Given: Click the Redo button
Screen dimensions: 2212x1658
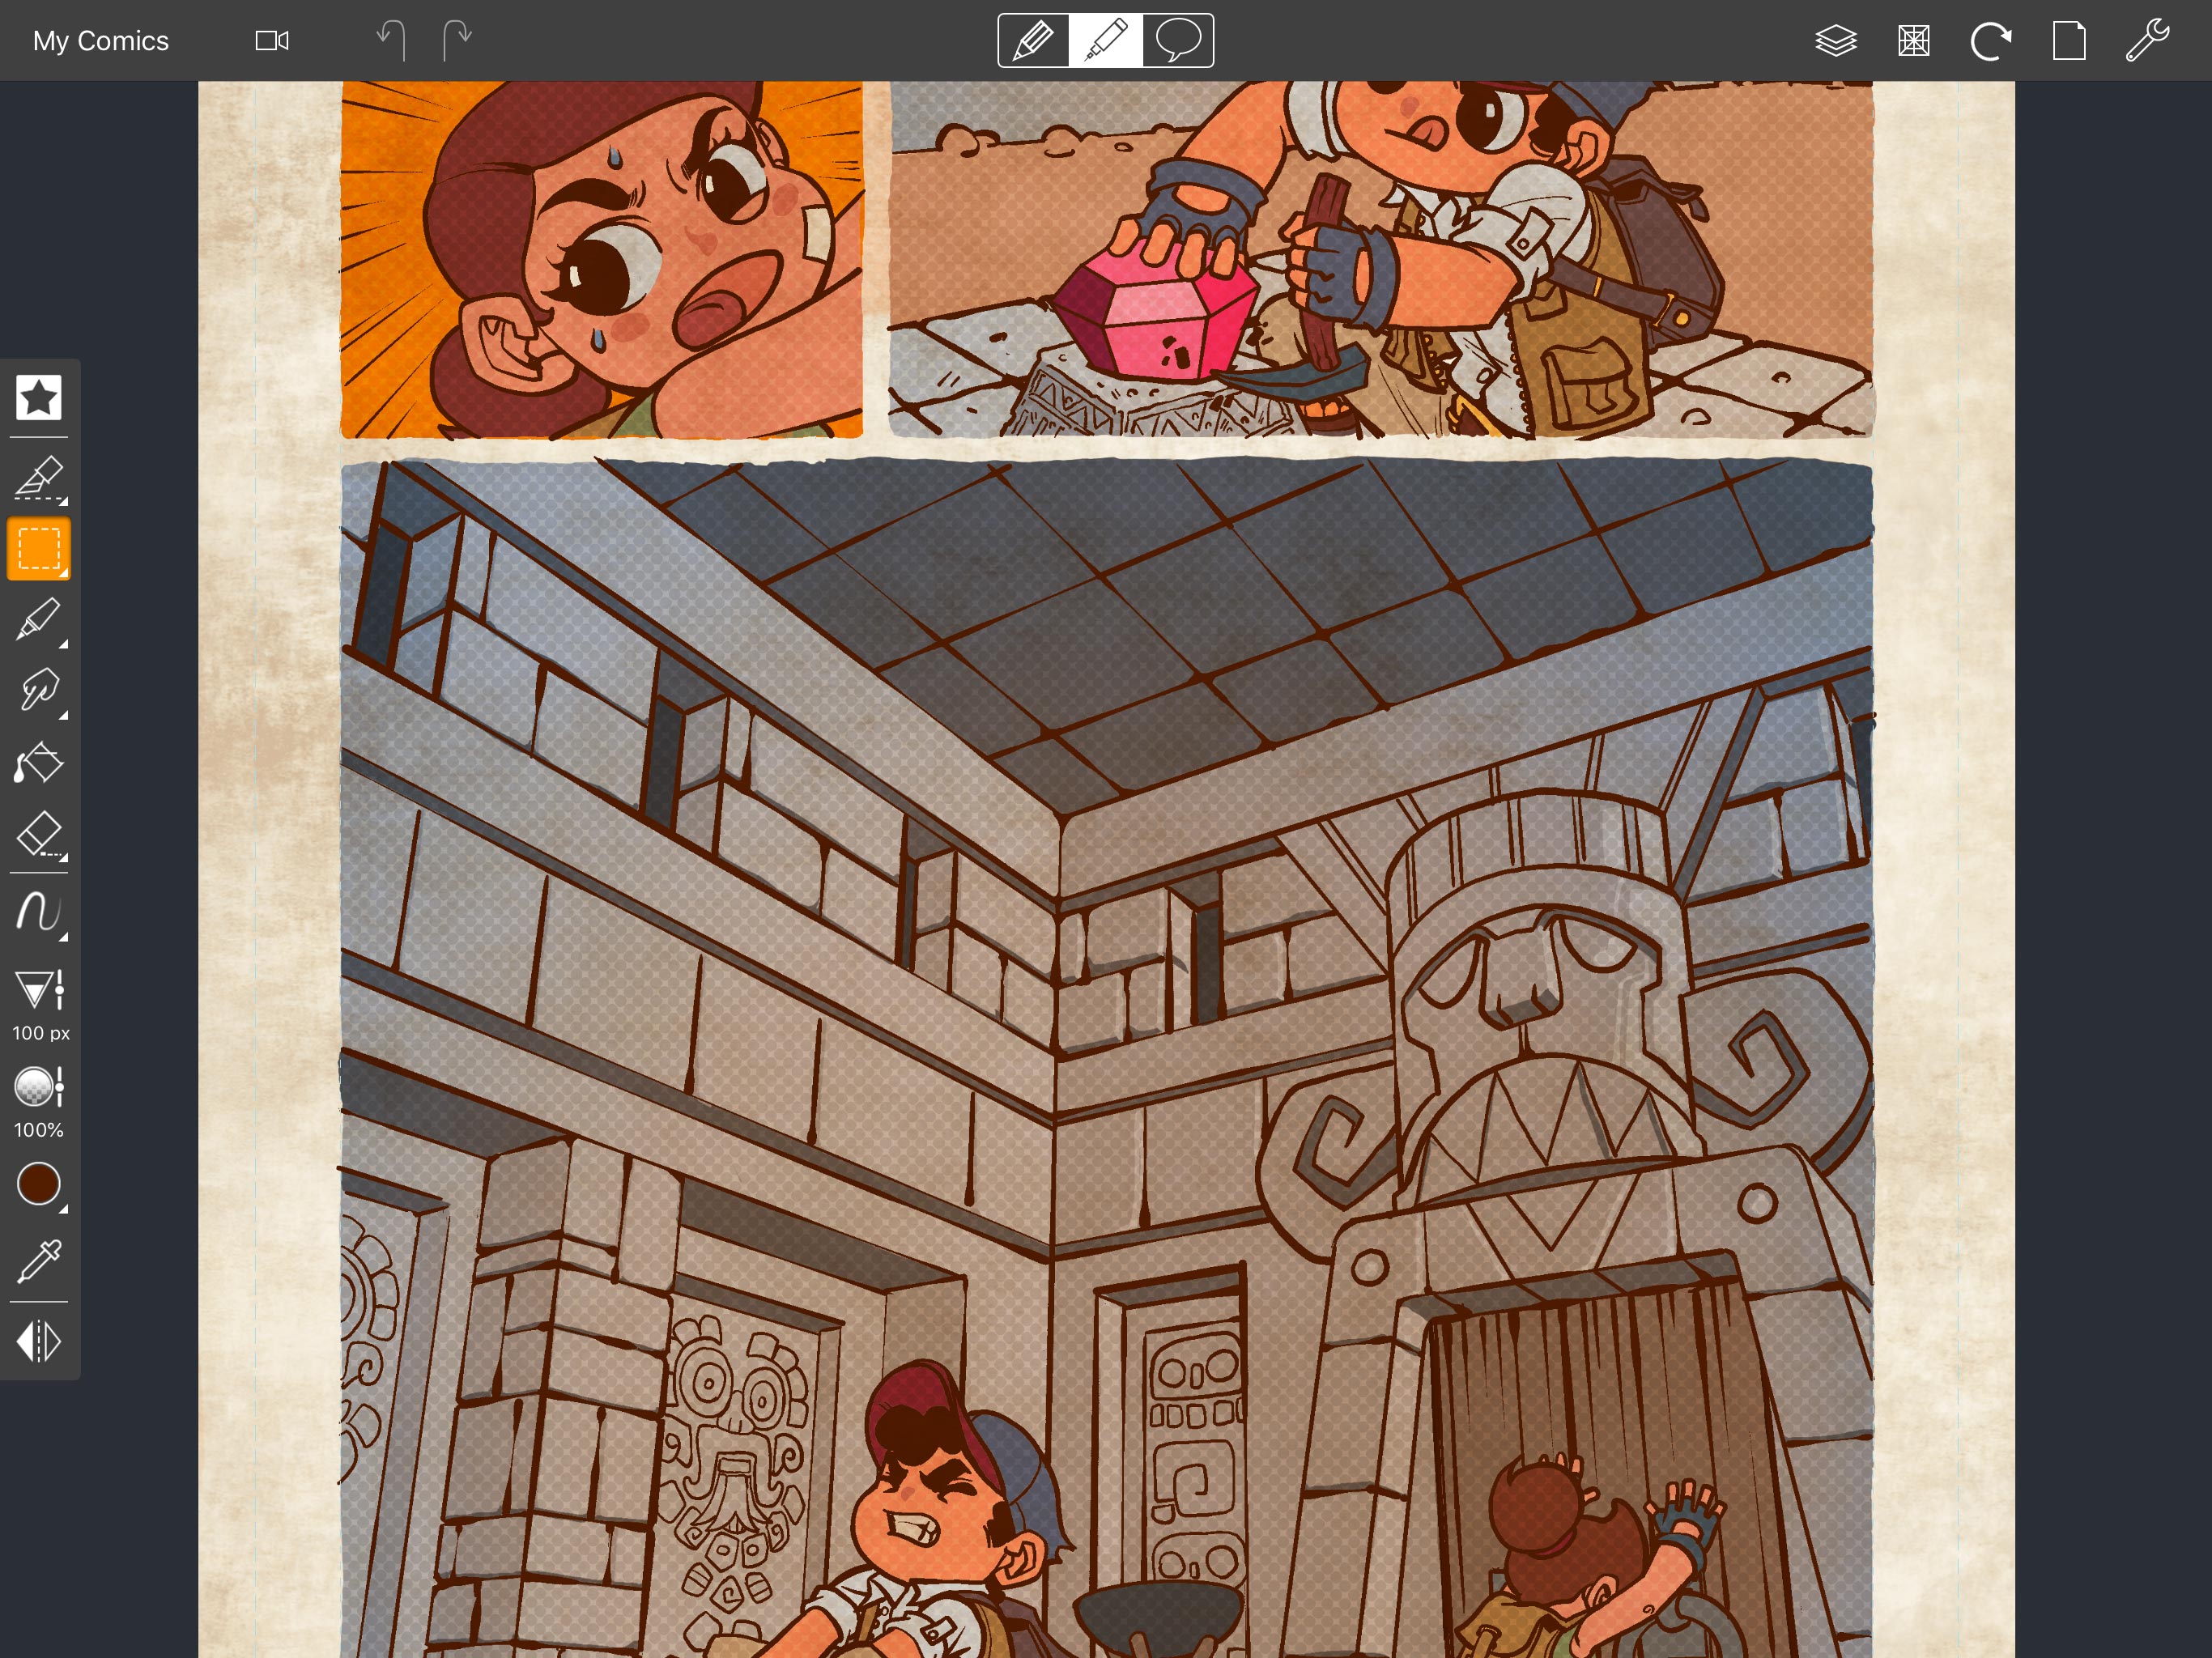Looking at the screenshot, I should pos(460,38).
